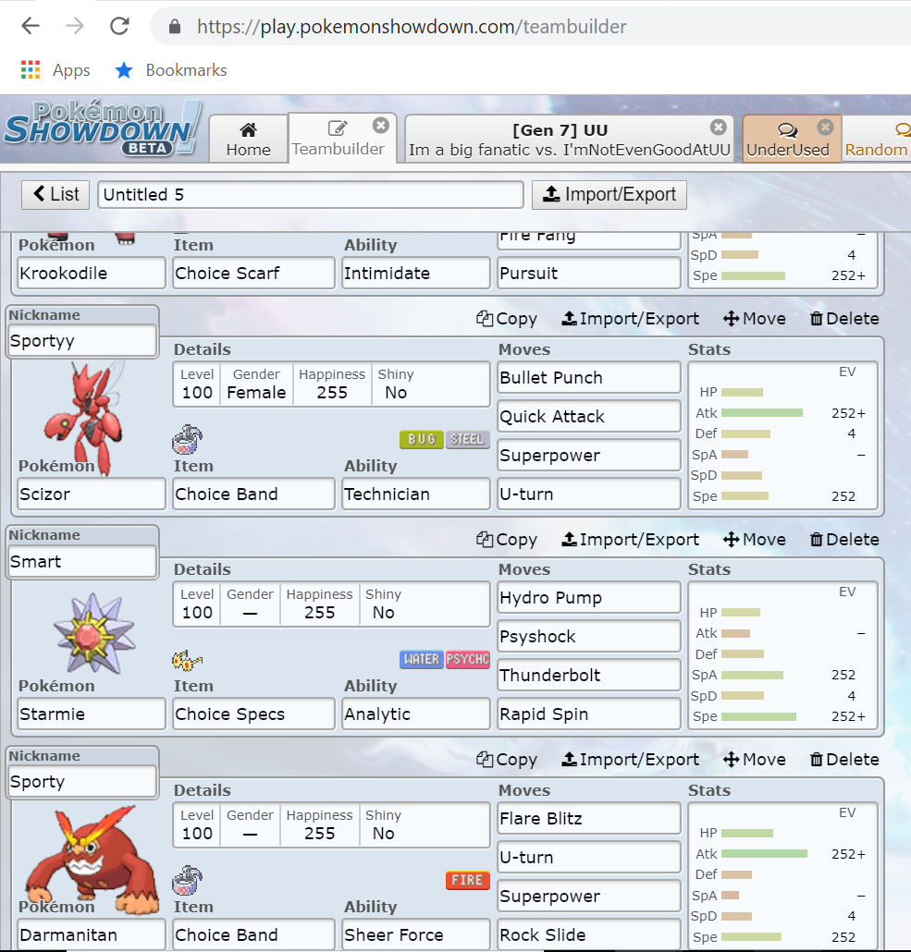The height and width of the screenshot is (952, 911).
Task: Import/Export the Darmanitan set
Action: click(x=630, y=760)
